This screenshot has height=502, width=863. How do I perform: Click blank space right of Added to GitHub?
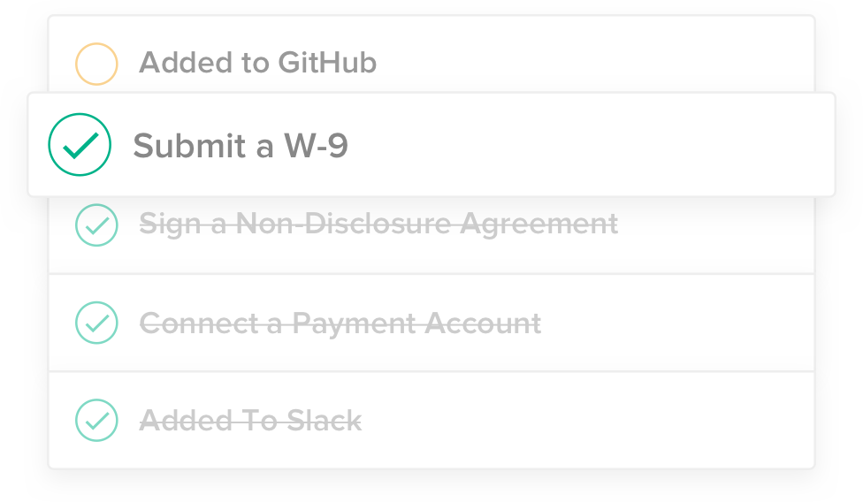(601, 64)
